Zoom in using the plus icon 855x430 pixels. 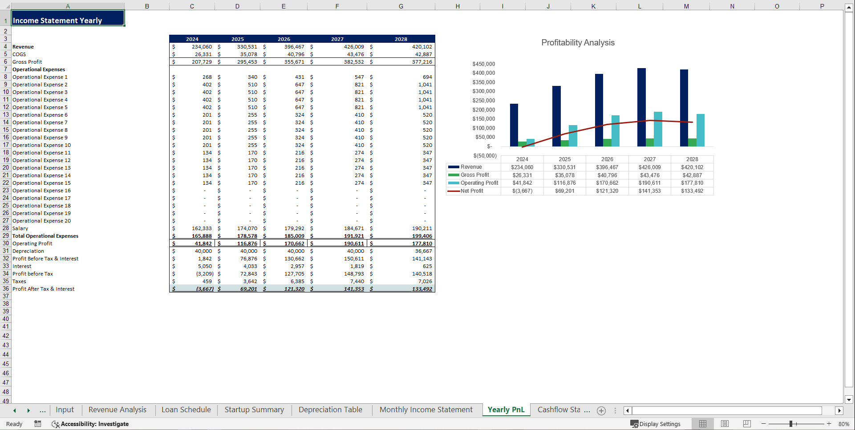pos(829,424)
